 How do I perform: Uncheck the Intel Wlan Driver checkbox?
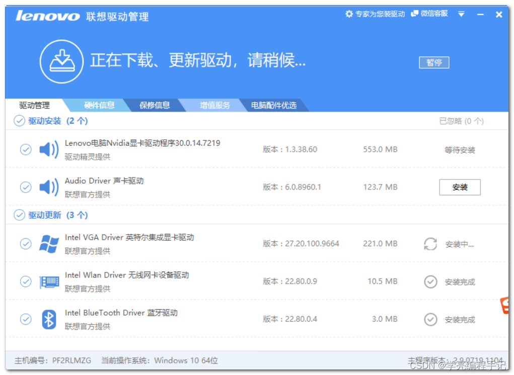click(x=26, y=282)
